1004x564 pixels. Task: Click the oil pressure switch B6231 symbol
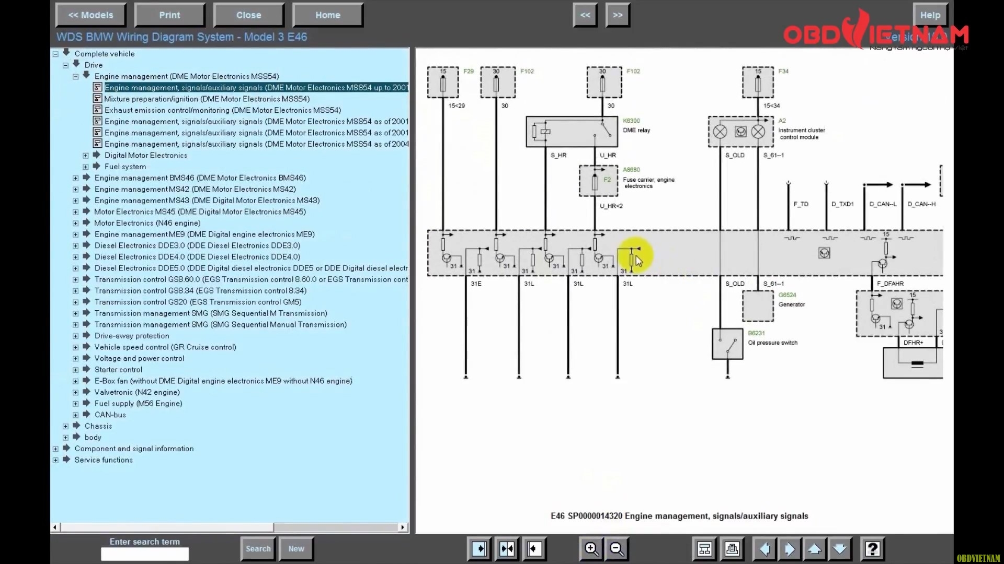727,344
